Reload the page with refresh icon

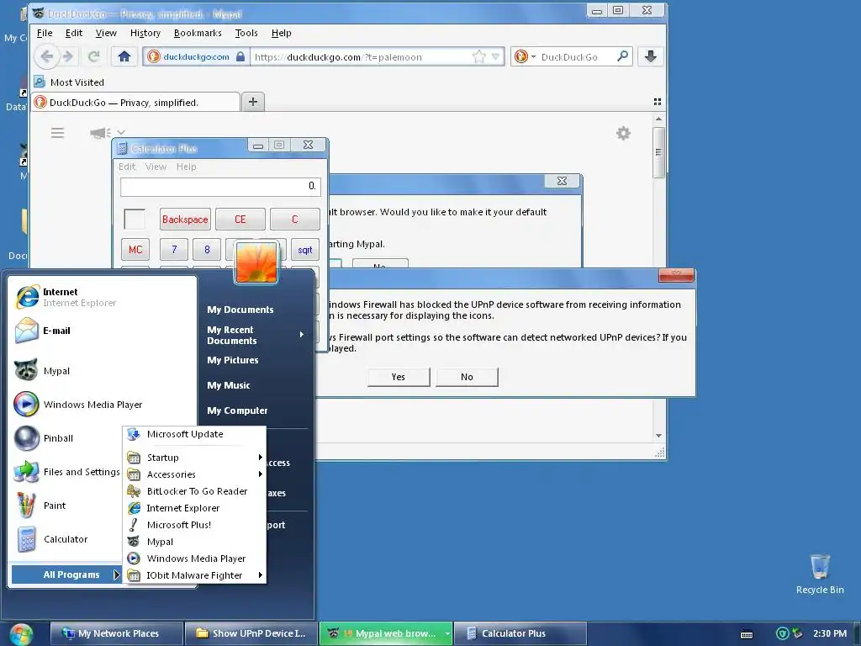pos(94,56)
